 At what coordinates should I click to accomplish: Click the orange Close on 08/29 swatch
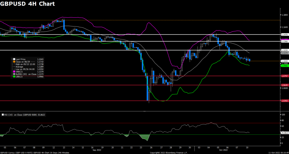tap(14, 61)
